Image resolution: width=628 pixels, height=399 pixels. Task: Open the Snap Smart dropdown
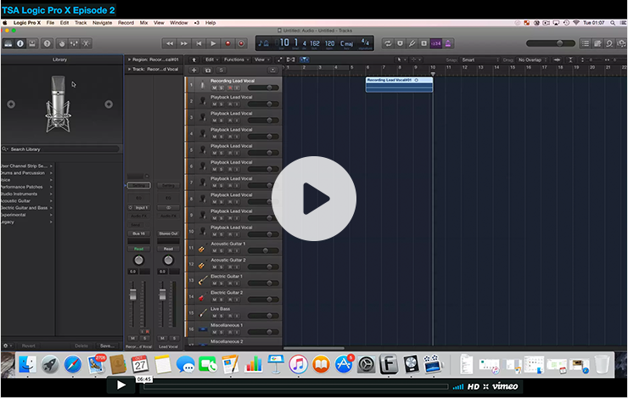(x=480, y=60)
